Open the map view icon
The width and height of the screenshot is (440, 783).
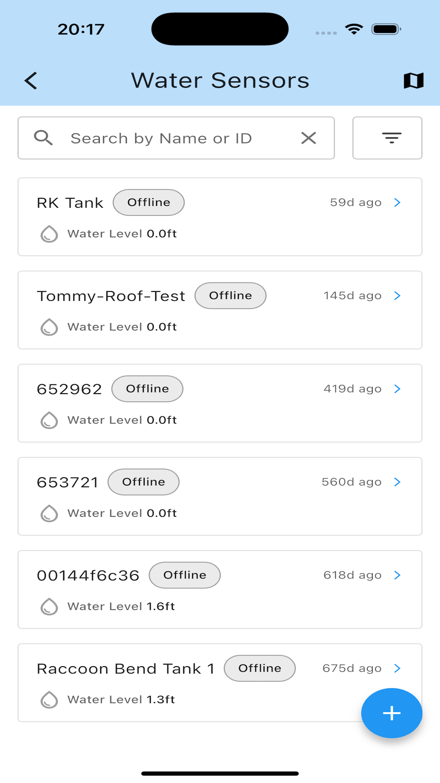pos(413,80)
